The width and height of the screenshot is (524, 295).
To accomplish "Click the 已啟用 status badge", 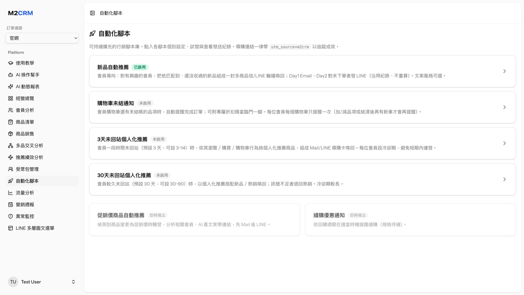I will click(140, 67).
